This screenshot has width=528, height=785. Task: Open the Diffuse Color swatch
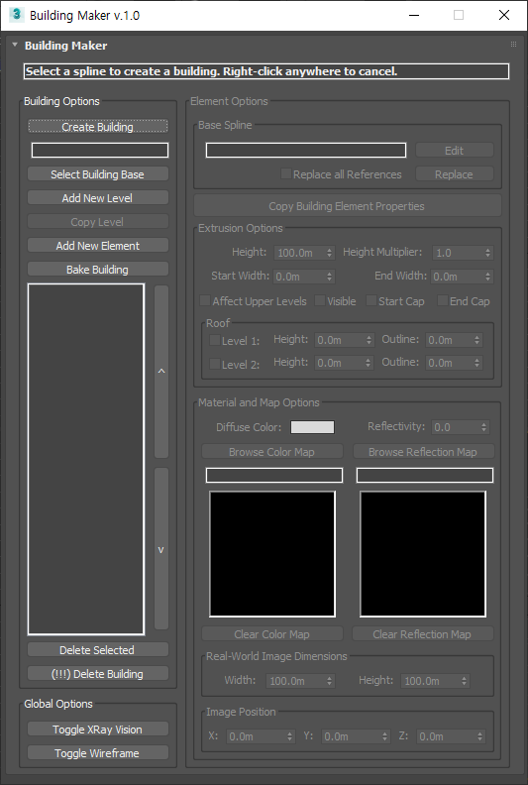click(313, 427)
